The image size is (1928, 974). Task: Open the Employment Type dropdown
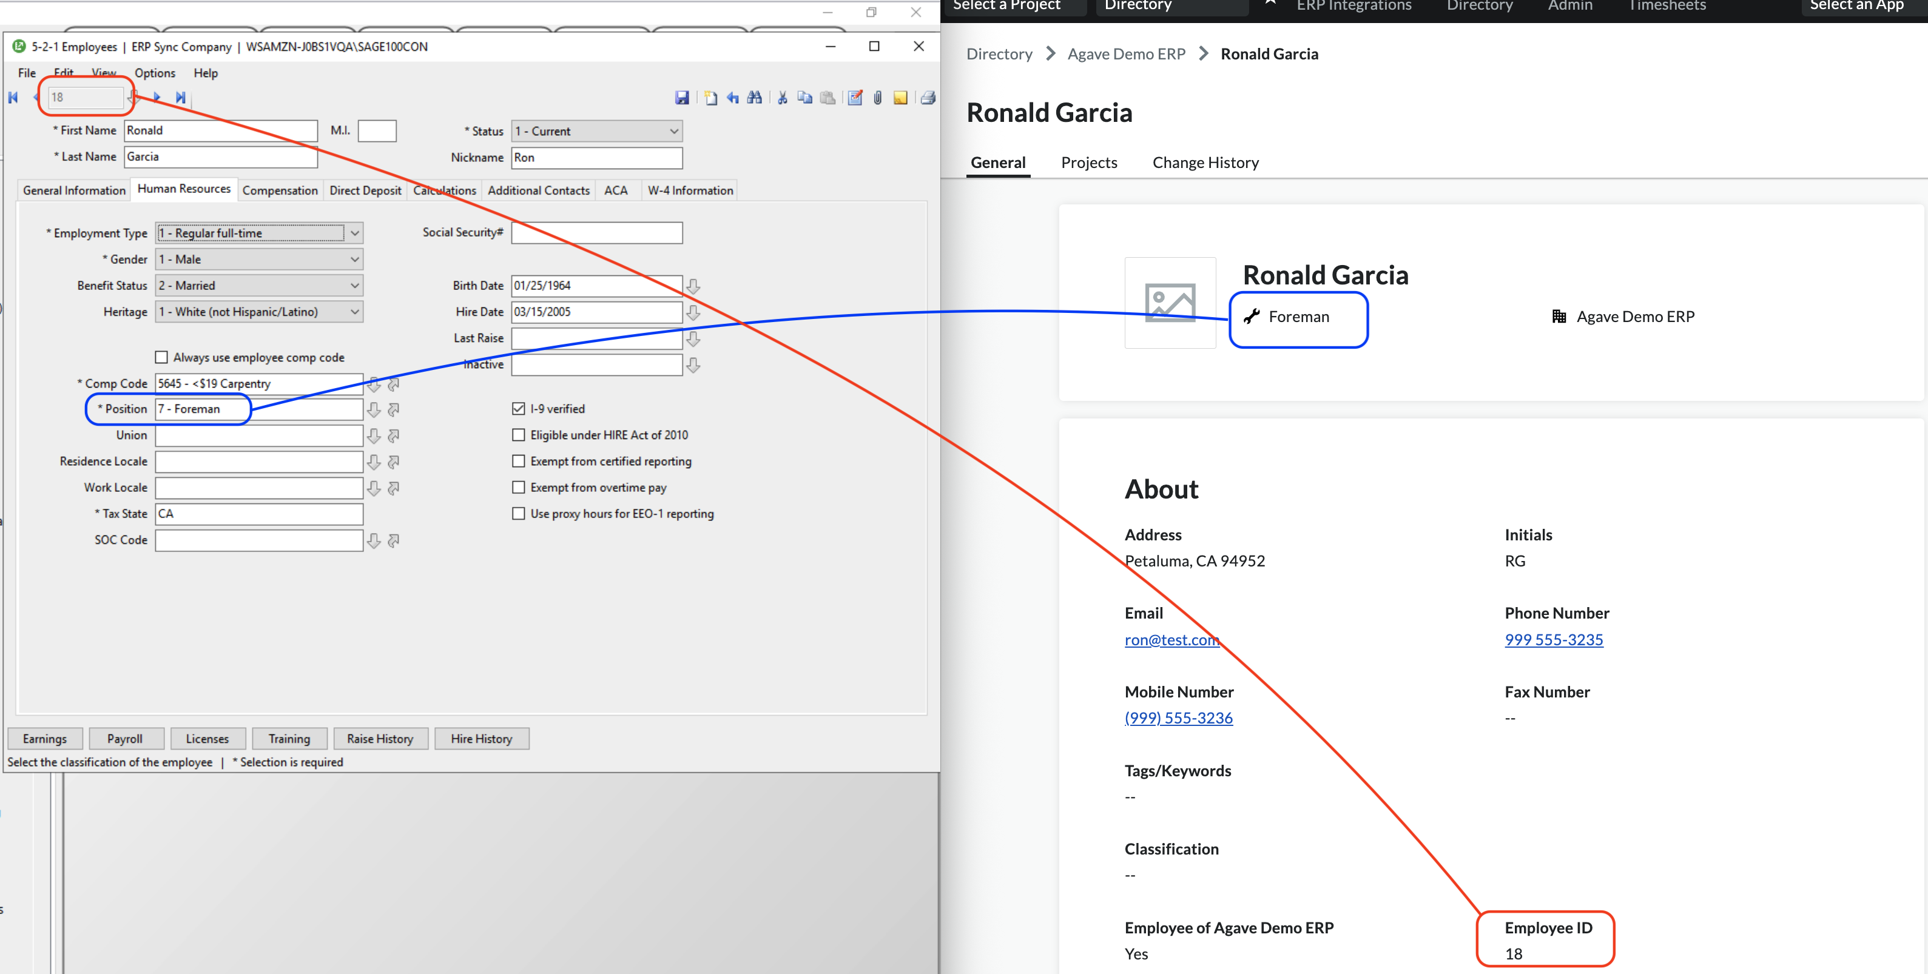[259, 233]
